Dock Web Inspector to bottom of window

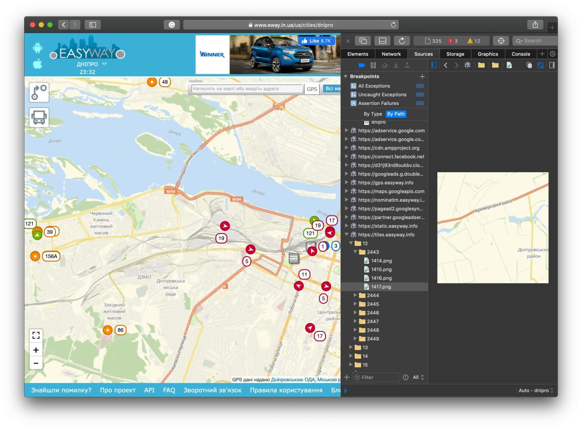382,41
